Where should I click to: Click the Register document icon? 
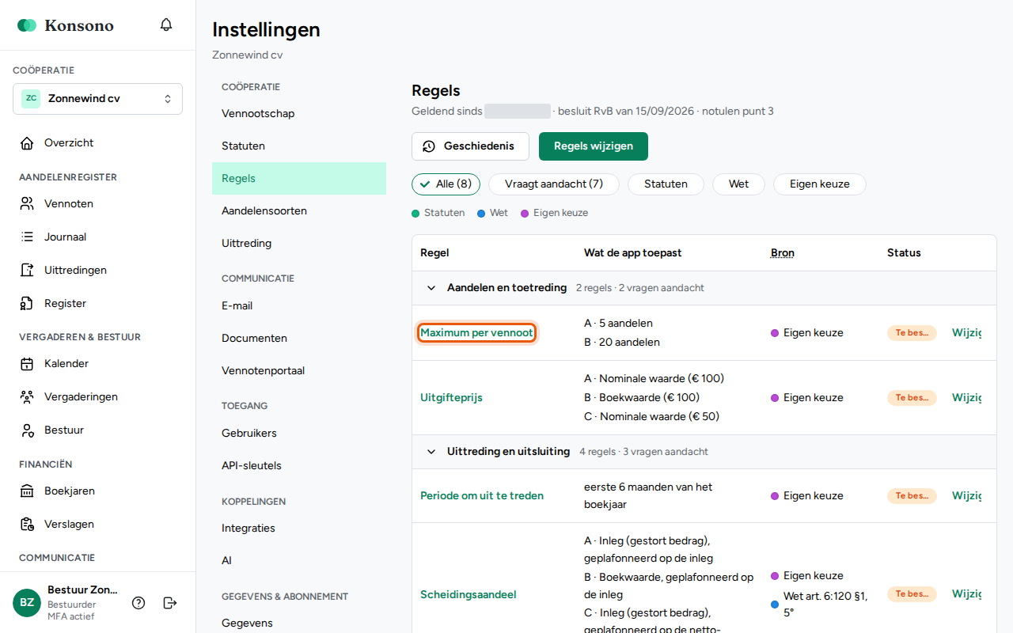tap(28, 304)
